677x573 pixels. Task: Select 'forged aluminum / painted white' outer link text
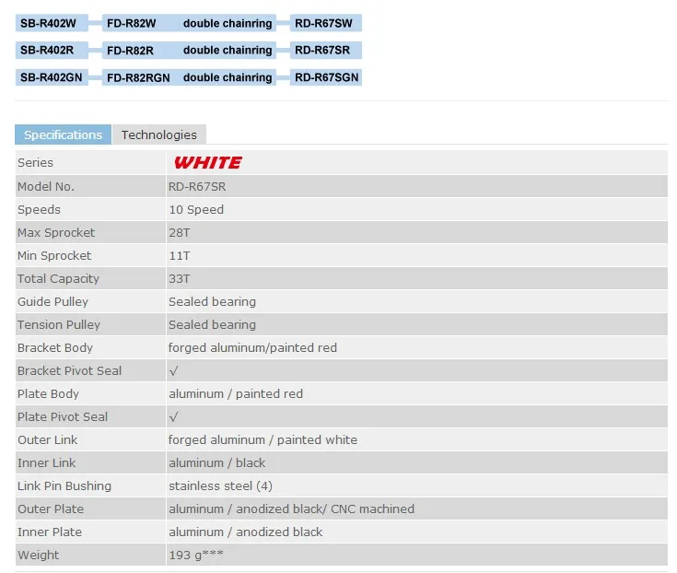tap(263, 440)
